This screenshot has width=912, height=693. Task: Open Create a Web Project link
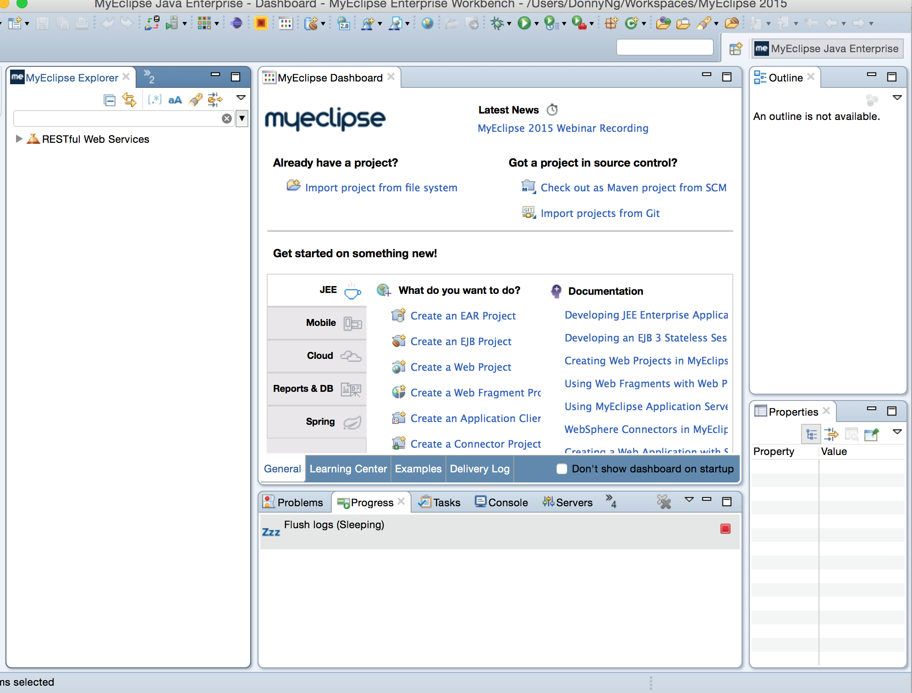point(461,367)
